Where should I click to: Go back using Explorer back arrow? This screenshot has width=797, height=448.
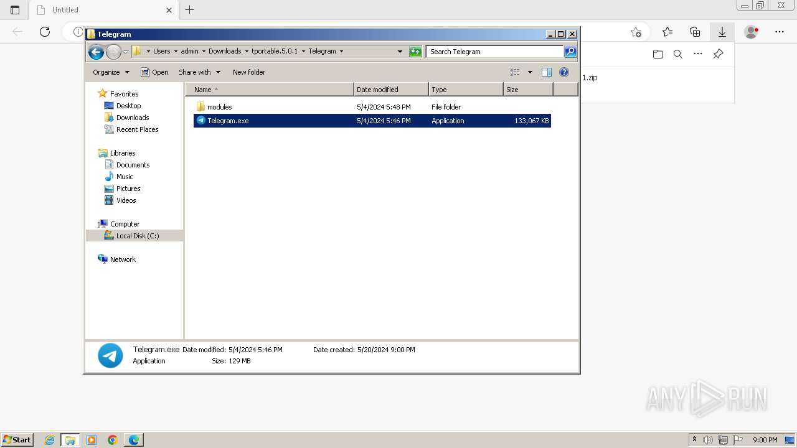pos(96,52)
